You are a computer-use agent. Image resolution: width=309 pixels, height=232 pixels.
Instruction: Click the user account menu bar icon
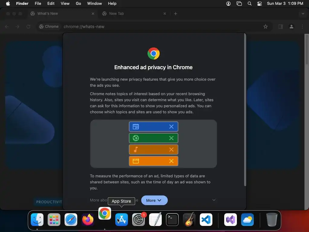click(228, 4)
